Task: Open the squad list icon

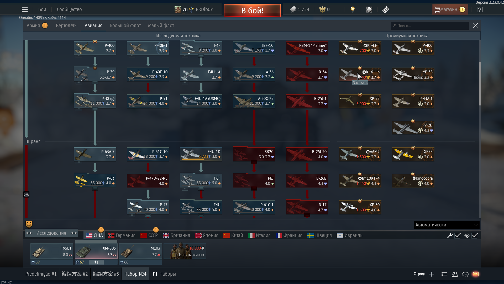Action: (444, 274)
